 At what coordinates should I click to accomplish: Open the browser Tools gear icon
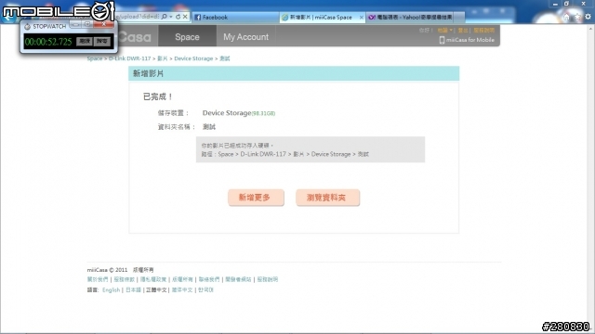(588, 17)
